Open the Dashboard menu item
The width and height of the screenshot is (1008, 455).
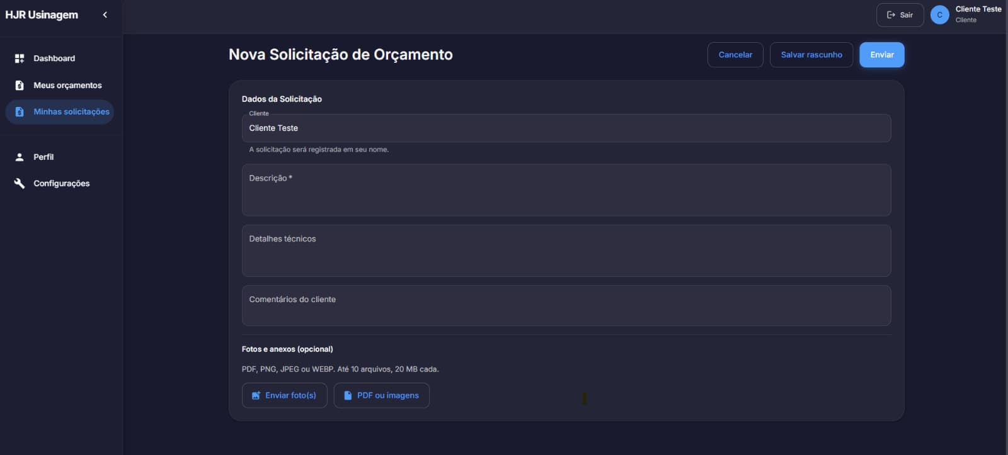click(x=60, y=59)
